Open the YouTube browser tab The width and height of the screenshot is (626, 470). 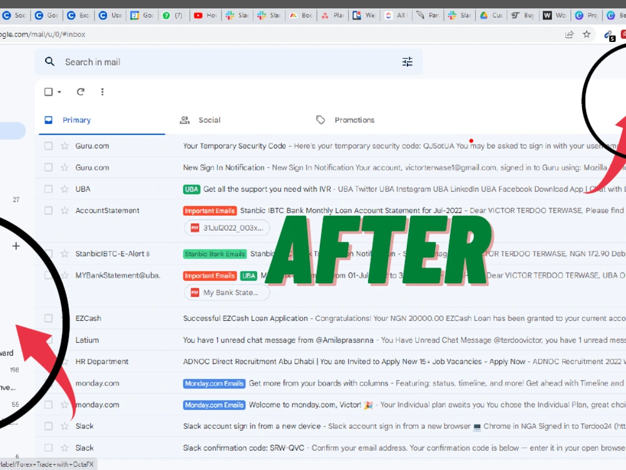[205, 15]
